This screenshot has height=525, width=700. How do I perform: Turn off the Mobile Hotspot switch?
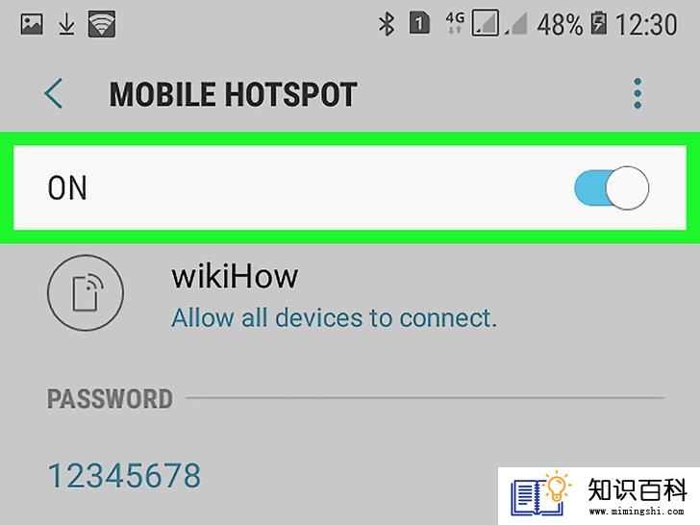click(612, 187)
